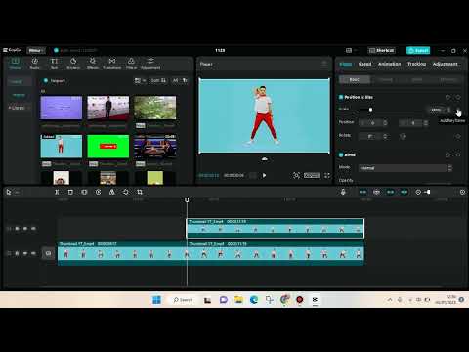
Task: Open timeline settings gear icon
Action: (462, 192)
